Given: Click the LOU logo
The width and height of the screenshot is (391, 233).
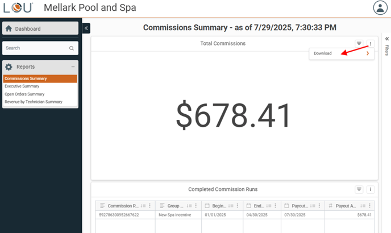Looking at the screenshot, I should coord(18,8).
